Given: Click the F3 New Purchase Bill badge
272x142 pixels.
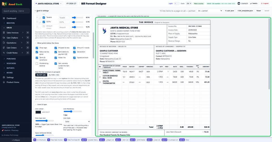Looking at the screenshot, I should tap(65, 140).
